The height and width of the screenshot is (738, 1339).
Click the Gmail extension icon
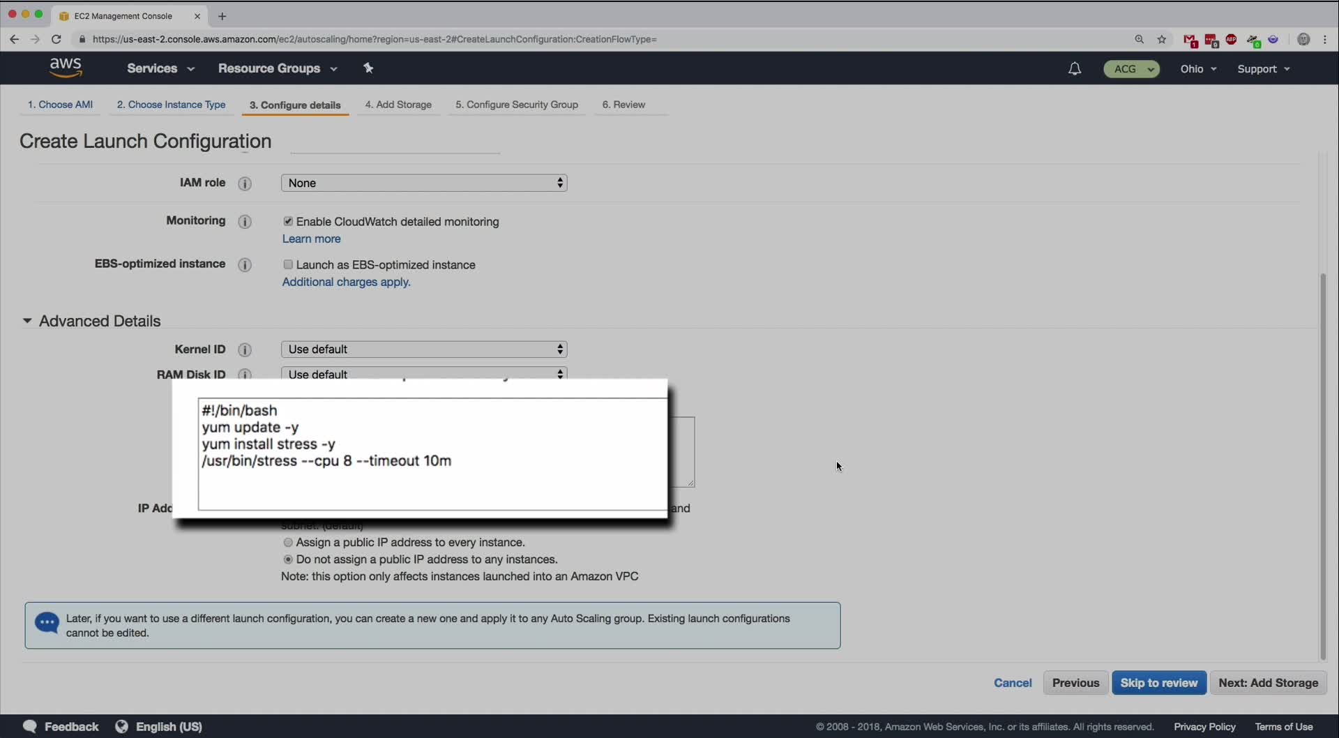(x=1190, y=40)
